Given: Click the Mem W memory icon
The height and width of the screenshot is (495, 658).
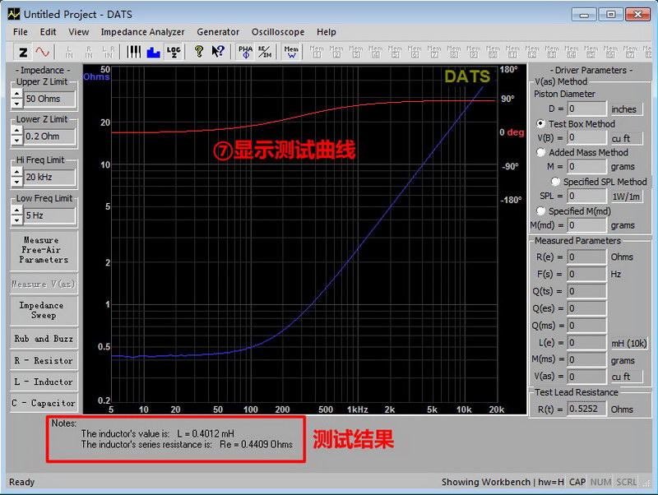Looking at the screenshot, I should 291,52.
